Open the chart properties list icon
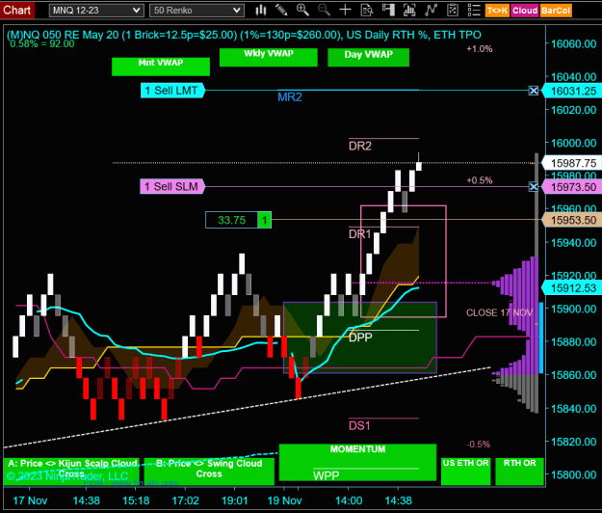Screen dimensions: 602x513 click(474, 11)
